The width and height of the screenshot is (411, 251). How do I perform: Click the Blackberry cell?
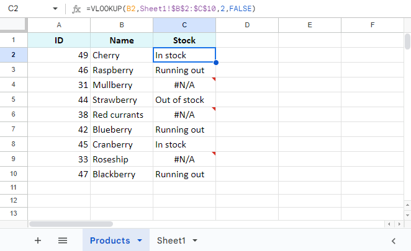coord(122,174)
